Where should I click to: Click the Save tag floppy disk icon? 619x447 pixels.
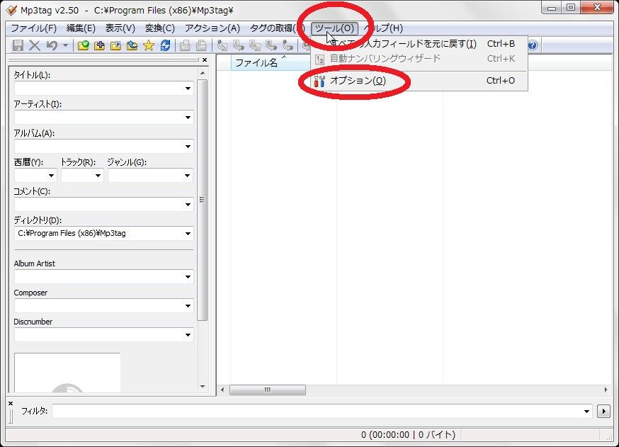tap(18, 45)
